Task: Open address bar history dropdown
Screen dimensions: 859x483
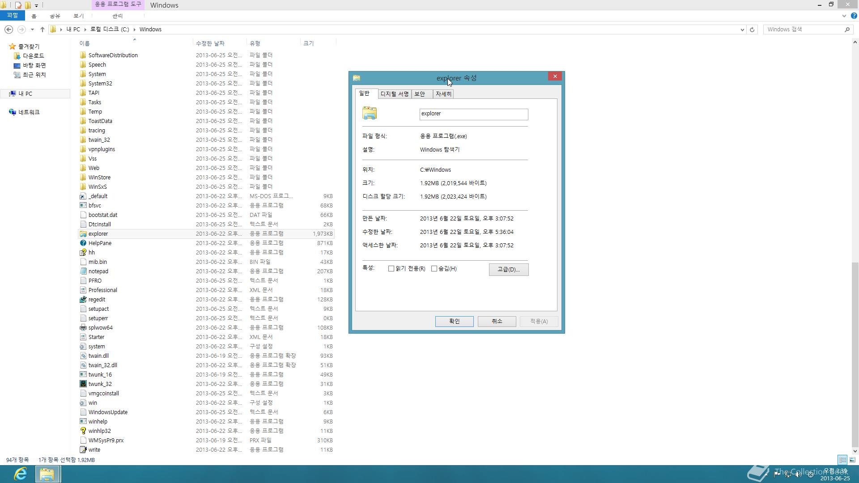Action: pyautogui.click(x=742, y=30)
